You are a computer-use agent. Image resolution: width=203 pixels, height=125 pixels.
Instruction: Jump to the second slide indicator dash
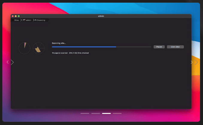pyautogui.click(x=96, y=114)
